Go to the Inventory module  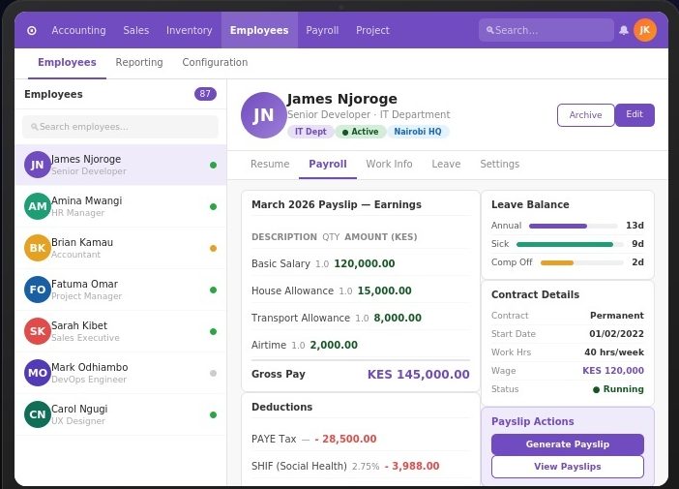coord(189,30)
